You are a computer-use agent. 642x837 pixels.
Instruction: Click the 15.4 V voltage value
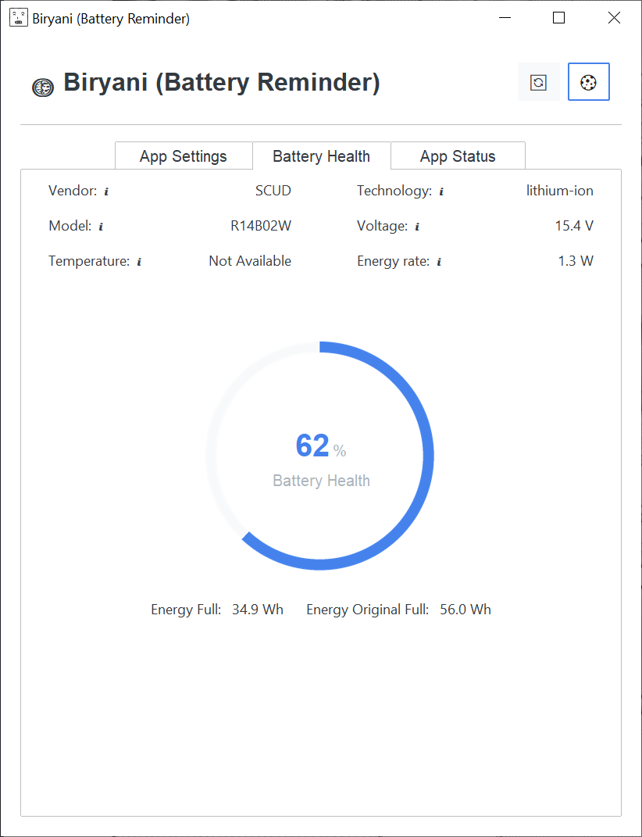[x=574, y=226]
